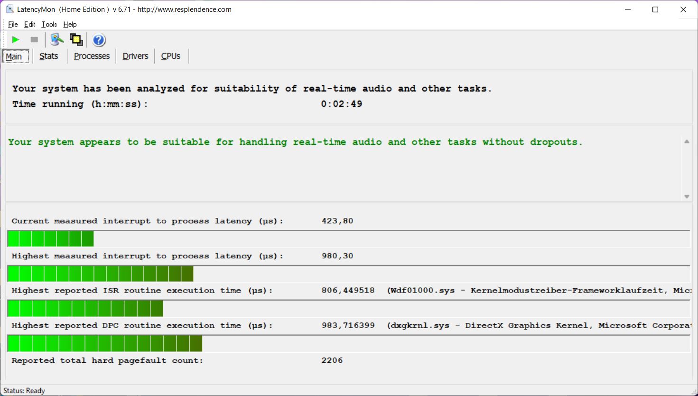
Task: Switch to the Stats tab
Action: [49, 56]
